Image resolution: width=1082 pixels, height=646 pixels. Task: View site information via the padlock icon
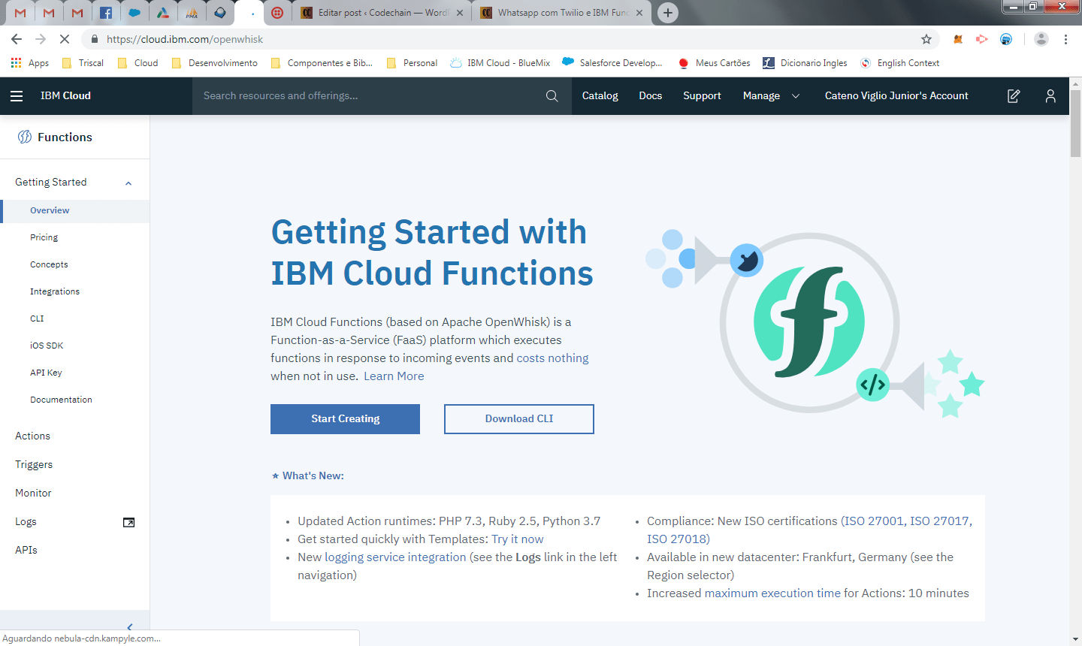click(x=94, y=39)
